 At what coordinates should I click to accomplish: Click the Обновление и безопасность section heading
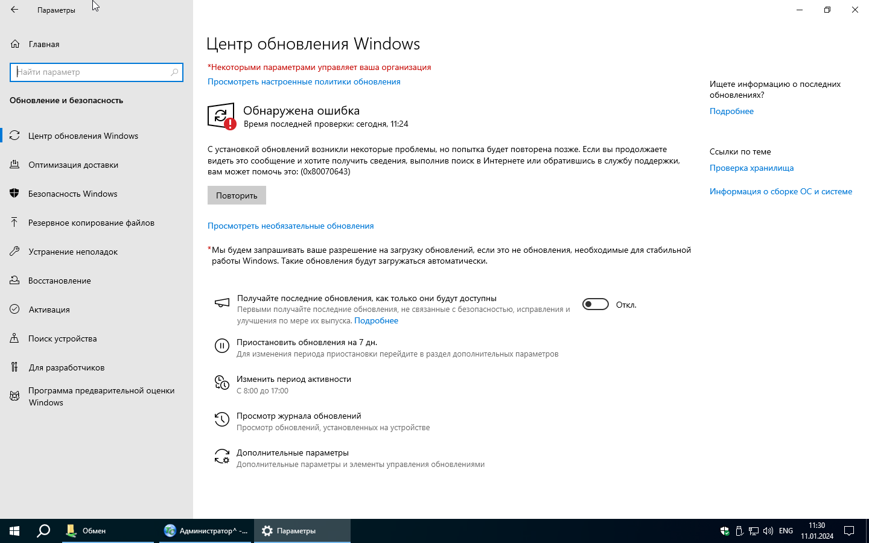coord(66,100)
